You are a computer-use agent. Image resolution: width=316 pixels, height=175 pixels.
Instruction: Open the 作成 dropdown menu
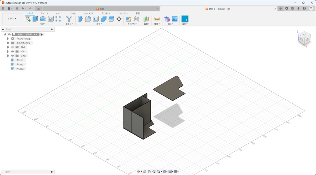43,24
